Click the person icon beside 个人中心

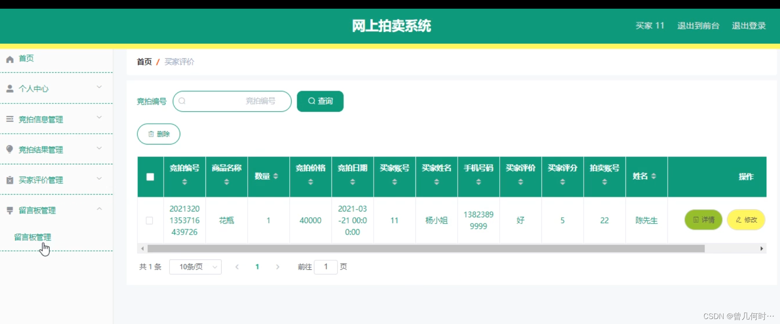[10, 89]
